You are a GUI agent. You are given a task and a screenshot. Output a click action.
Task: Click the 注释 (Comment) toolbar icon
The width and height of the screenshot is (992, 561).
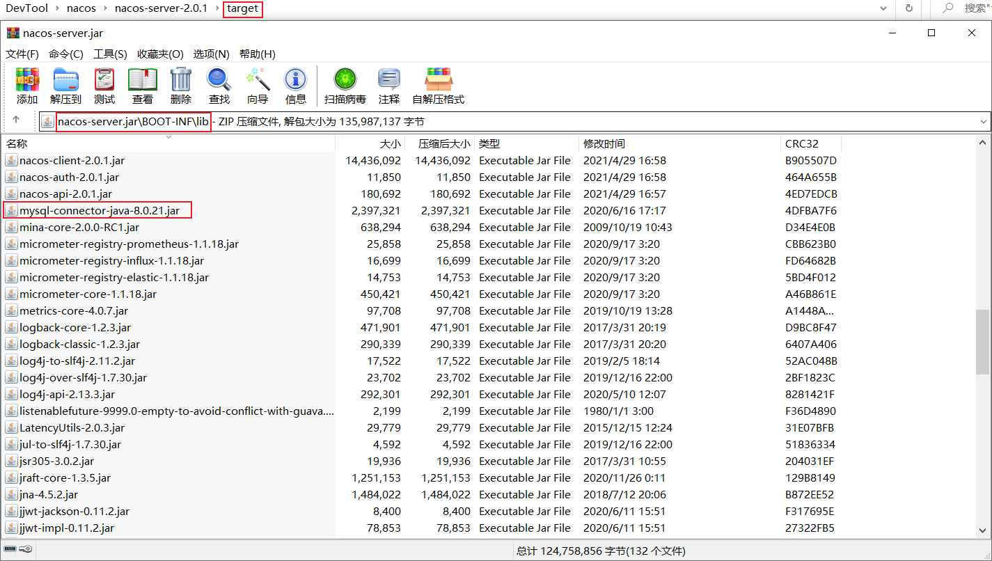(x=389, y=79)
